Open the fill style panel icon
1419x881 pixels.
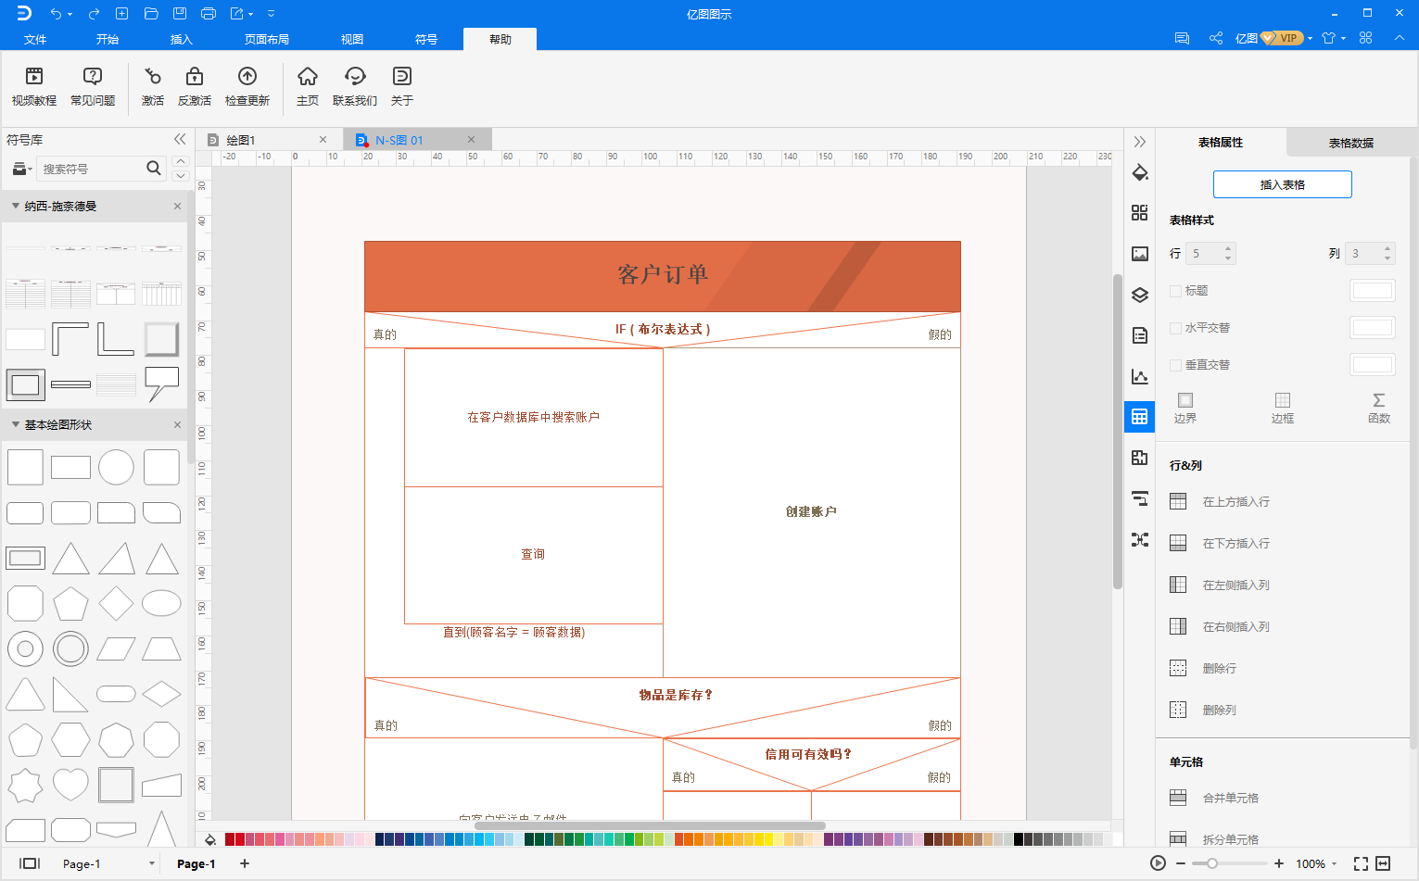pos(1140,172)
